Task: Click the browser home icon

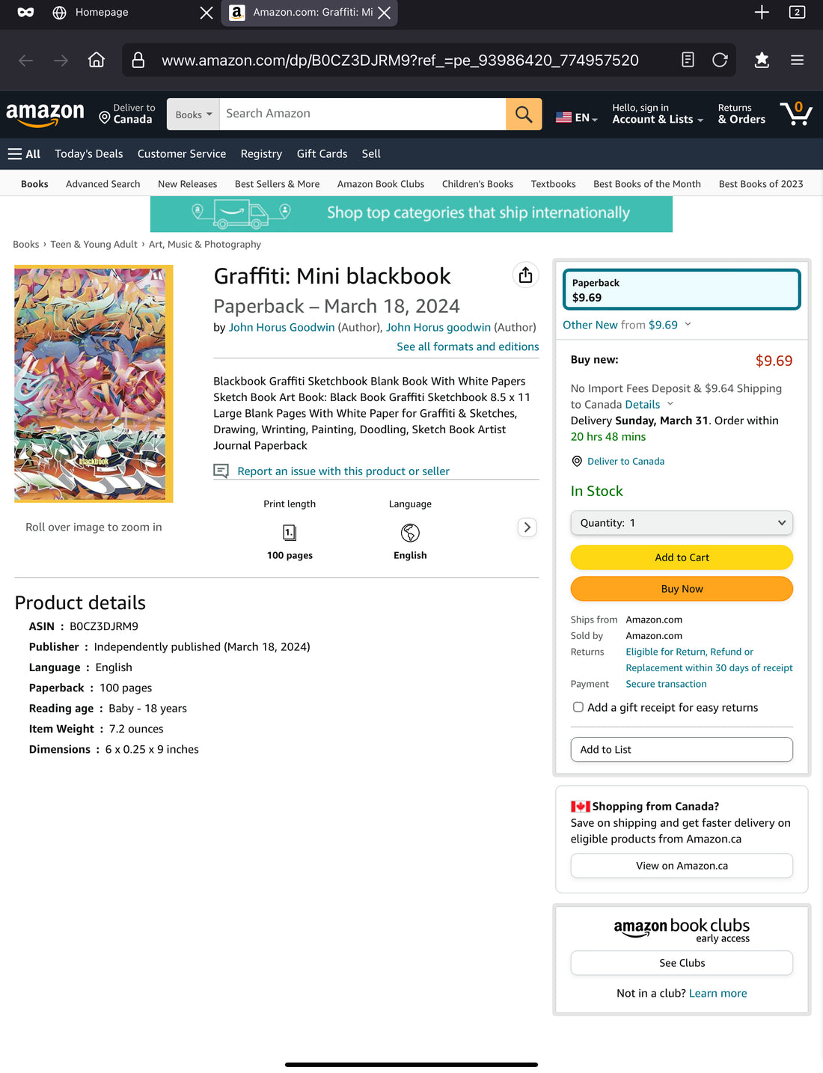Action: click(96, 60)
